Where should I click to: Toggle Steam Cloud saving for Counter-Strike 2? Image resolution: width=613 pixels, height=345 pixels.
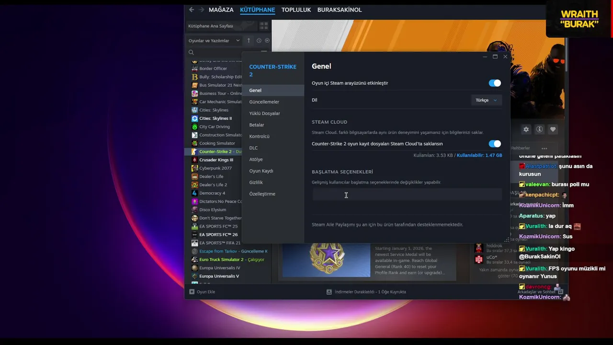point(495,144)
